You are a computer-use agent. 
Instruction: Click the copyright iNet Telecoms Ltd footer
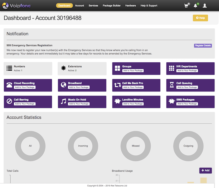(107, 186)
